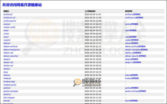The height and width of the screenshot is (104, 167).
Task: Select the timestamp 2025-05-24 10:19
Action: [x=93, y=72]
